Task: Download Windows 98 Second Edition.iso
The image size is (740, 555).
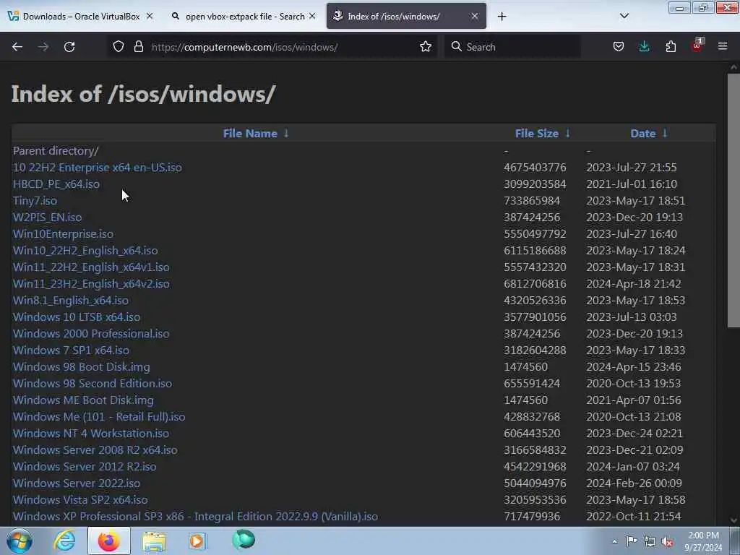Action: [x=92, y=383]
